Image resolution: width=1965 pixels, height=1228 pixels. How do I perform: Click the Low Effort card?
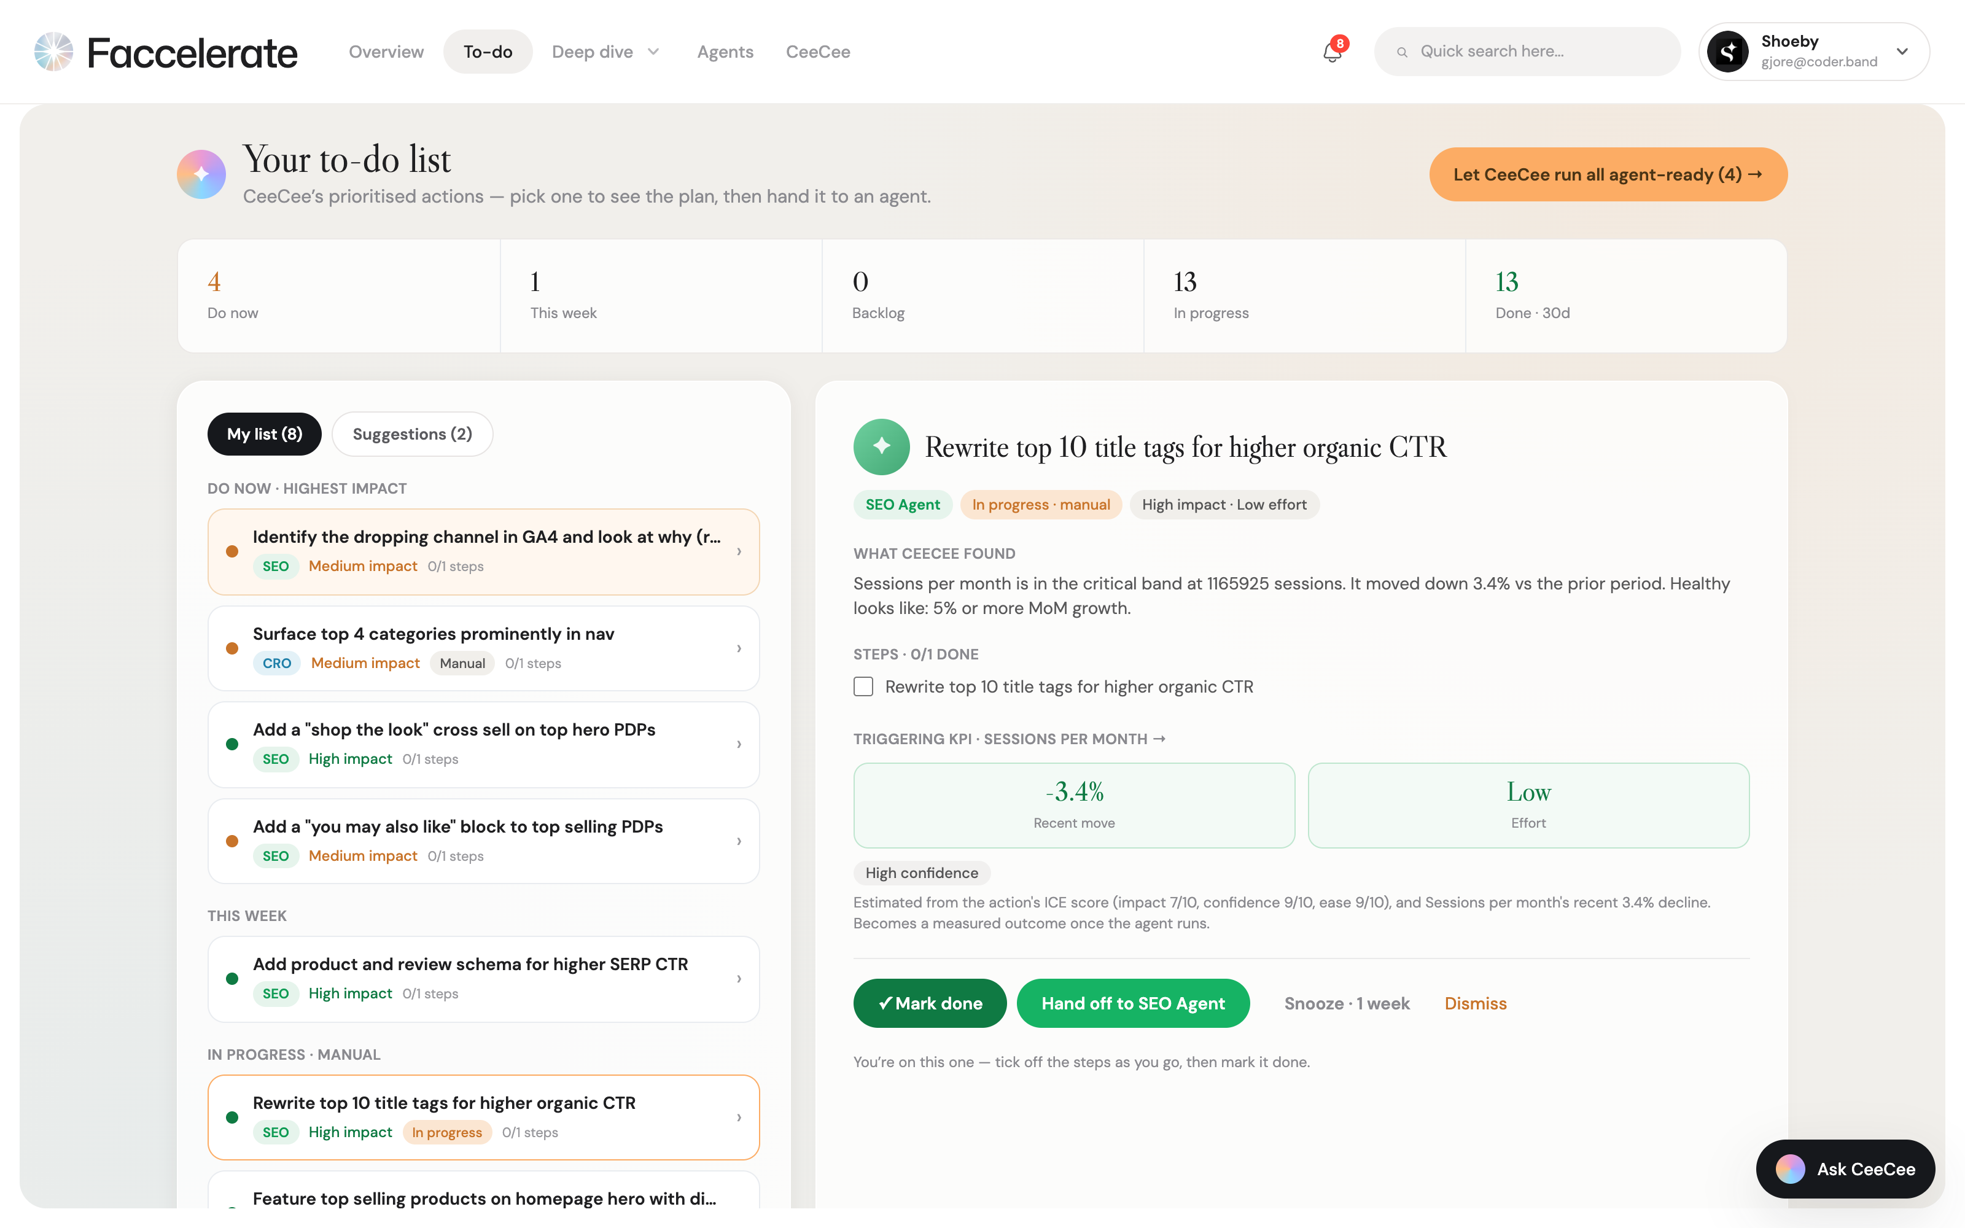coord(1528,805)
